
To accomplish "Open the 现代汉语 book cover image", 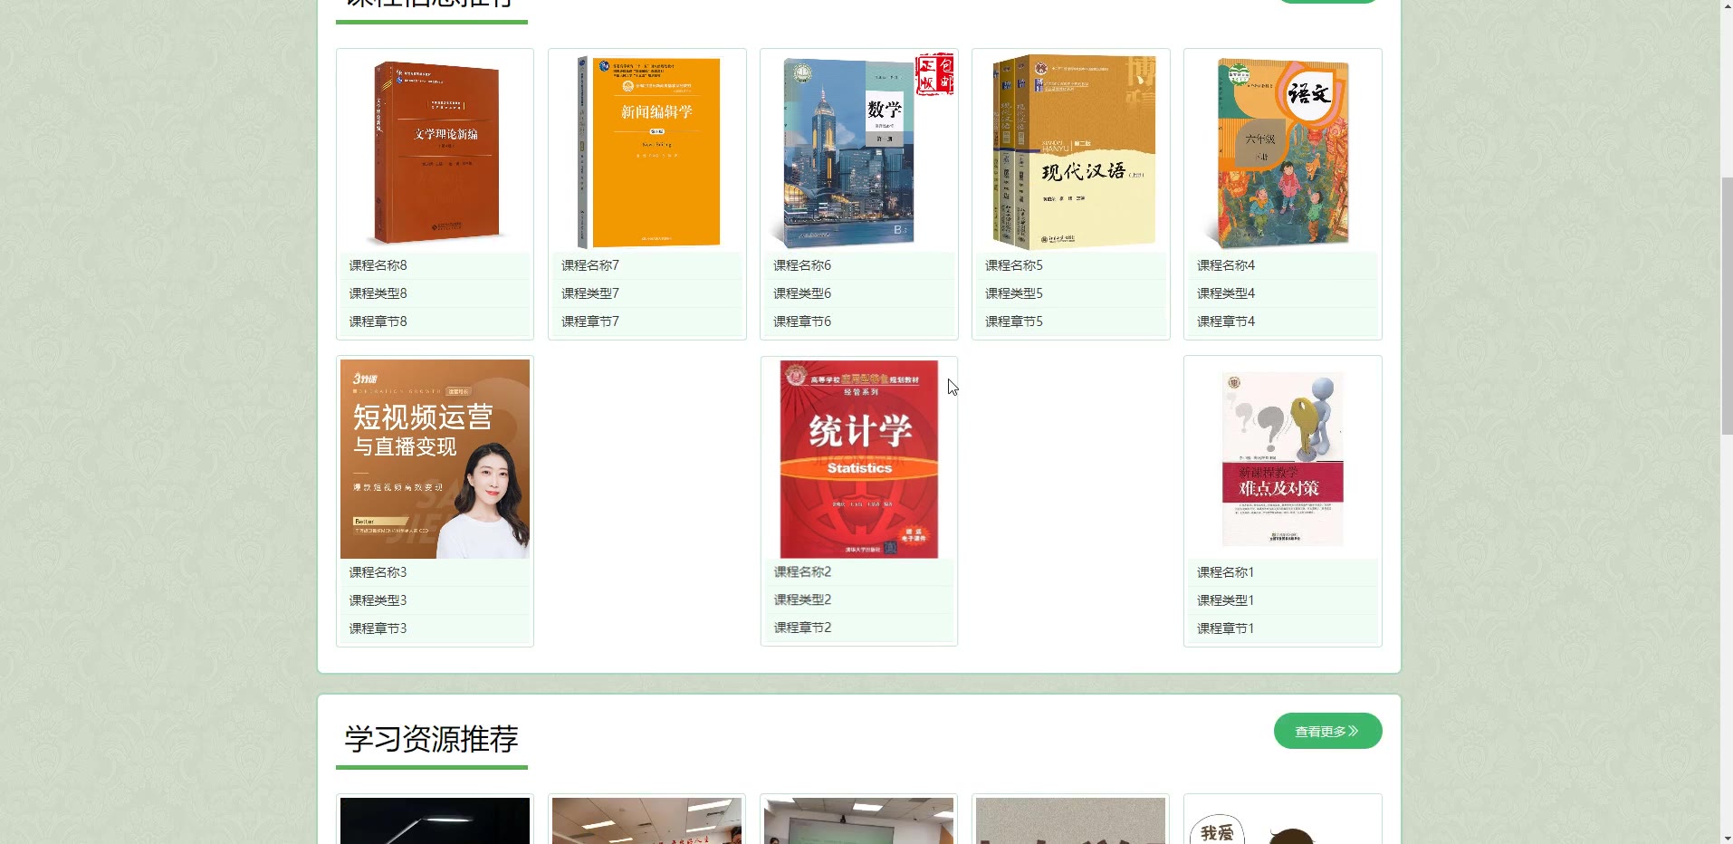I will click(x=1071, y=151).
